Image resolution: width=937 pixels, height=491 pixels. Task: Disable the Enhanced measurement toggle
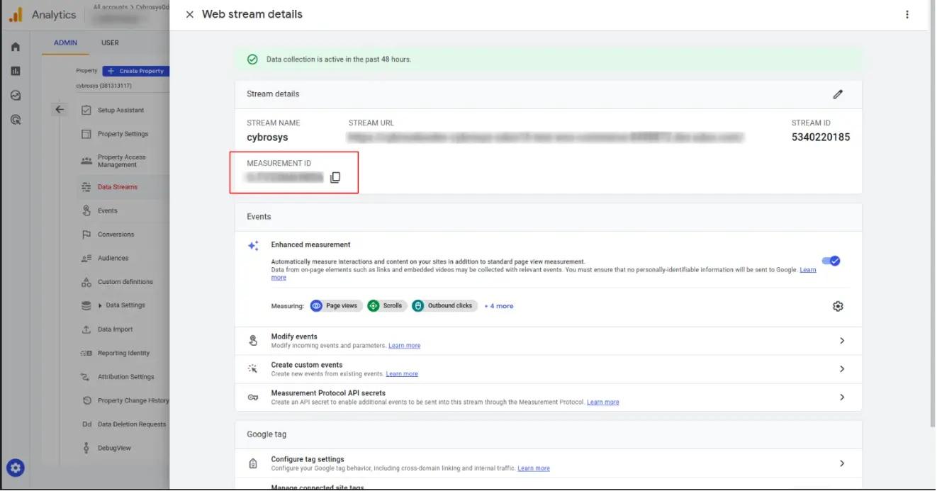(830, 260)
